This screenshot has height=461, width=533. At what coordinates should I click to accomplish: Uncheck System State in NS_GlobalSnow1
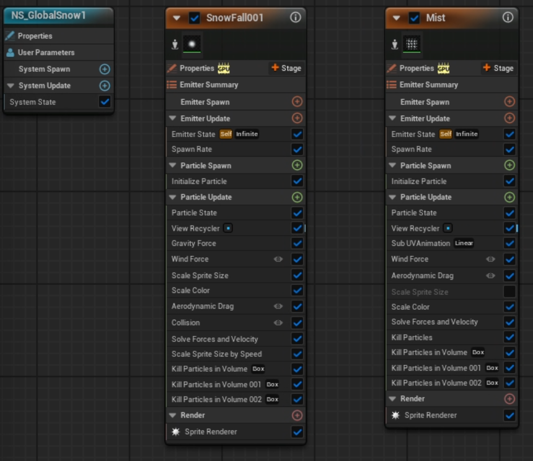105,102
